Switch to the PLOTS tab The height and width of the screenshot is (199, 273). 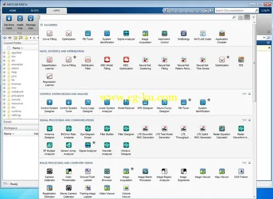pyautogui.click(x=35, y=11)
